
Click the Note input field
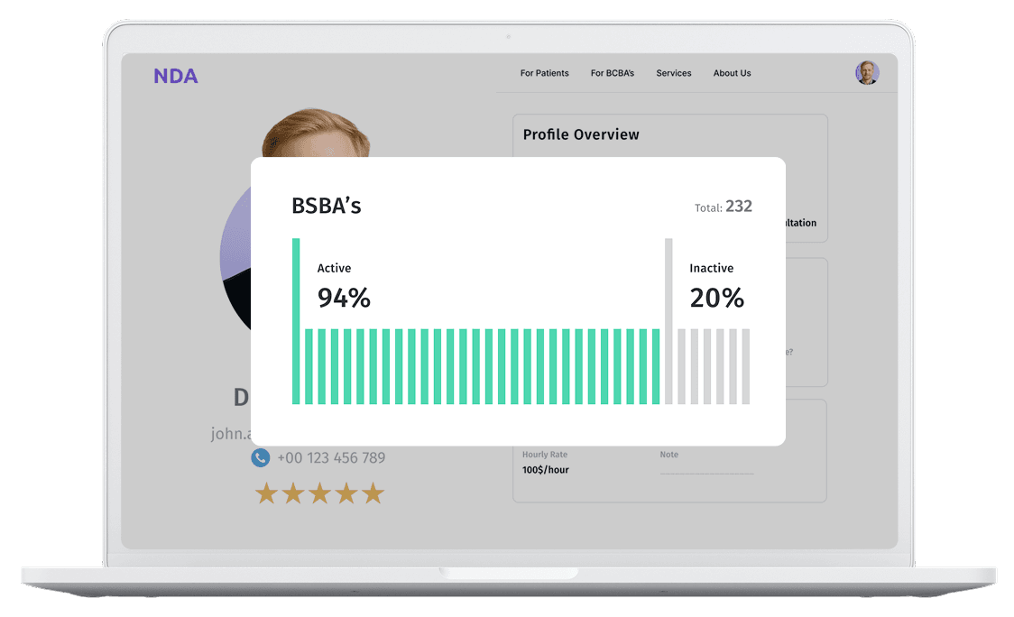click(x=706, y=470)
